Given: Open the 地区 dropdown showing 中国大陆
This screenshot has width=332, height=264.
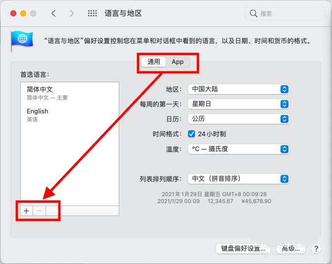Looking at the screenshot, I should tap(238, 89).
